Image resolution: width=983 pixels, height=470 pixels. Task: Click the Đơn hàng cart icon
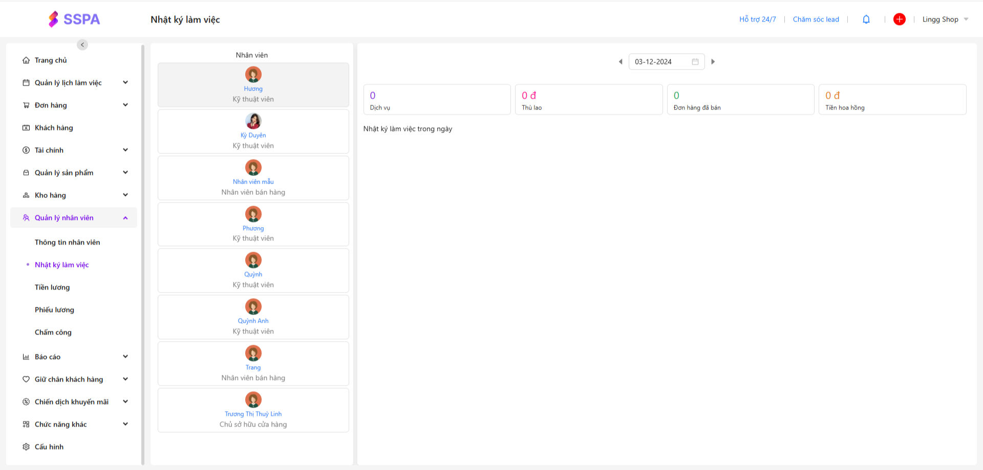pyautogui.click(x=26, y=105)
